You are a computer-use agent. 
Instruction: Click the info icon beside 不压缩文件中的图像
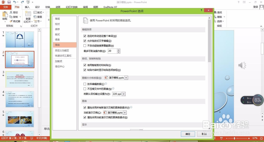113,89
